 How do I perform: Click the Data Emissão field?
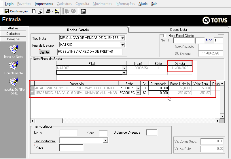[x=210, y=47]
